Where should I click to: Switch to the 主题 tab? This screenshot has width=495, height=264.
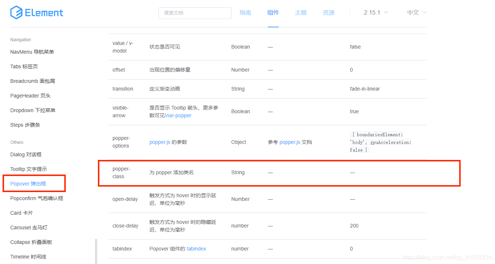(x=301, y=12)
